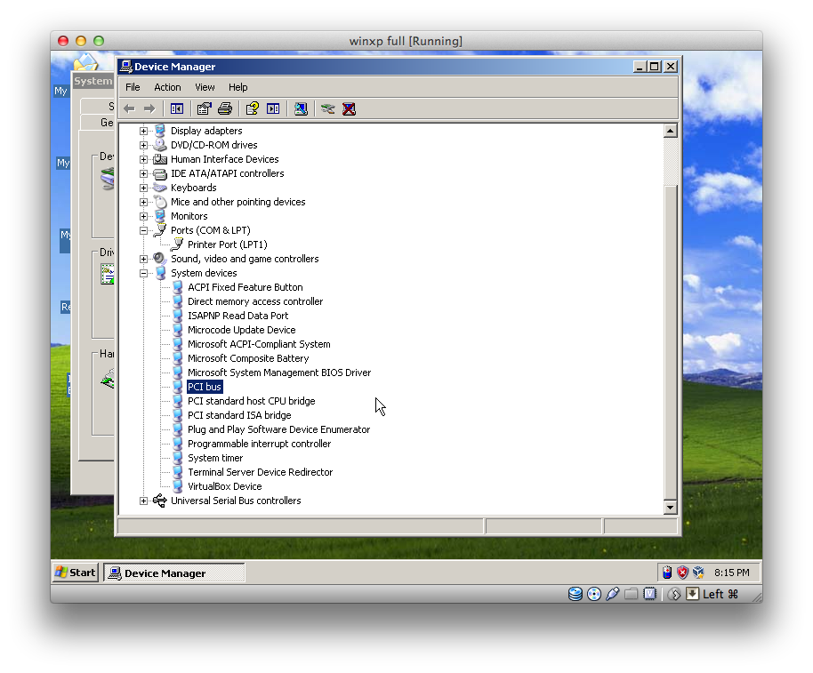This screenshot has height=673, width=813.
Task: Collapse the System devices node
Action: 143,273
